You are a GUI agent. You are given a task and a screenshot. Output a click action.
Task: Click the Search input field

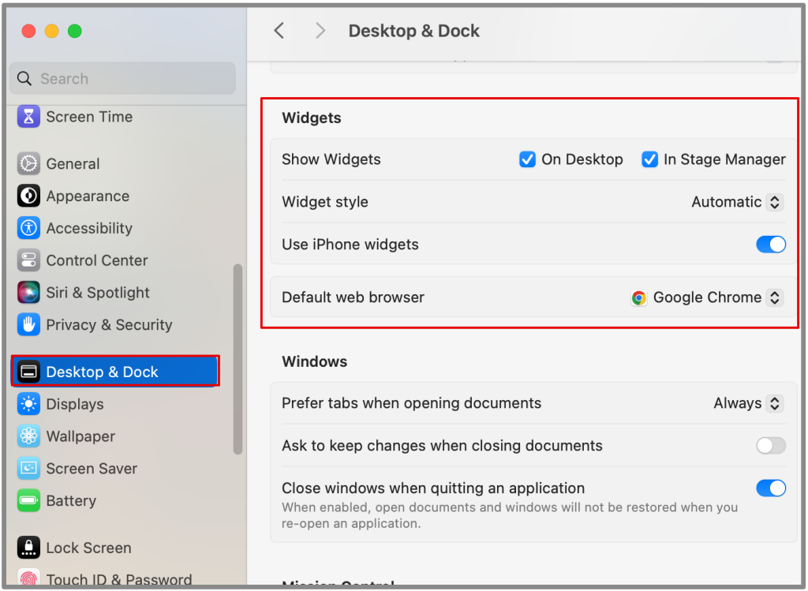coord(122,78)
